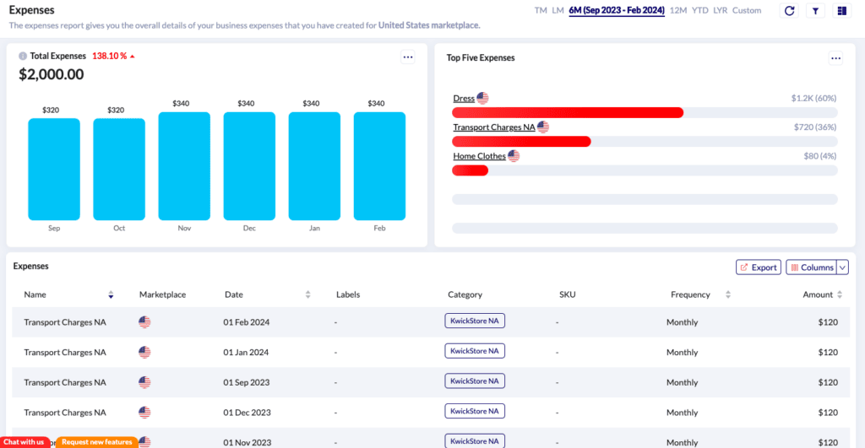Open Chat with us

pyautogui.click(x=24, y=442)
